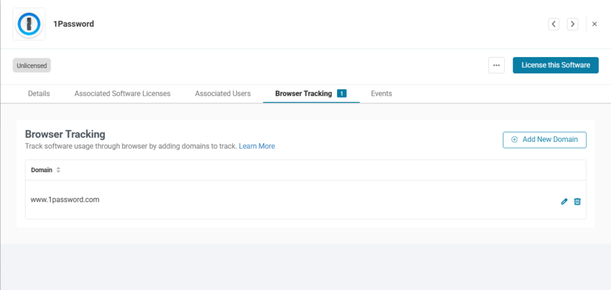Open the Associated Software Licenses tab

tap(122, 93)
